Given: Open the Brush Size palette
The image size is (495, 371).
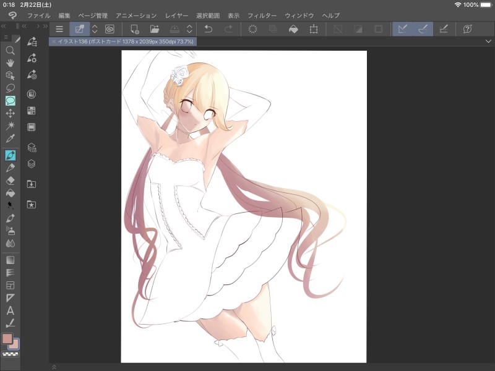Looking at the screenshot, I should [x=32, y=74].
